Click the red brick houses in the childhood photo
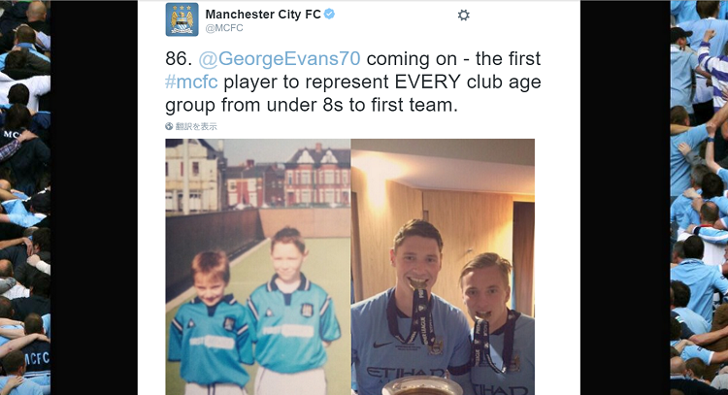The height and width of the screenshot is (395, 728). tap(317, 177)
